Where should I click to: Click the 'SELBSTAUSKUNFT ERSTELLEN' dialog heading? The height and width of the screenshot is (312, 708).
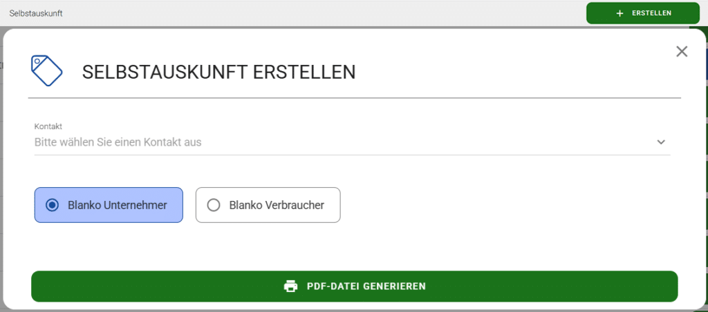[x=218, y=72]
